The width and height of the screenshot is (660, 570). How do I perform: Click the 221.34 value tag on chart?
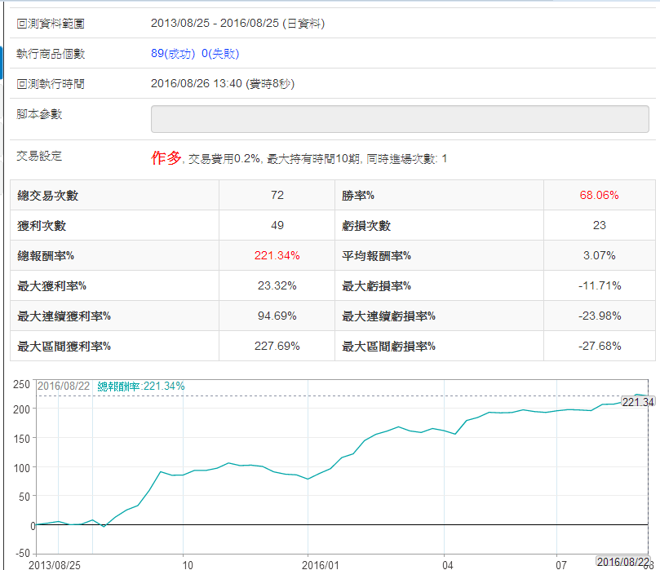638,402
